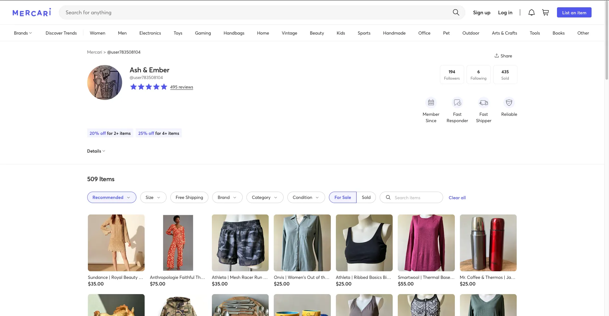Open the Handmade category

tap(394, 33)
